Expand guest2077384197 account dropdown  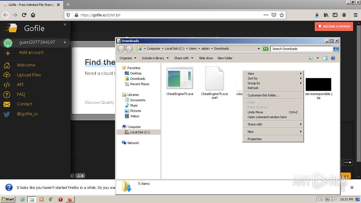click(x=65, y=42)
